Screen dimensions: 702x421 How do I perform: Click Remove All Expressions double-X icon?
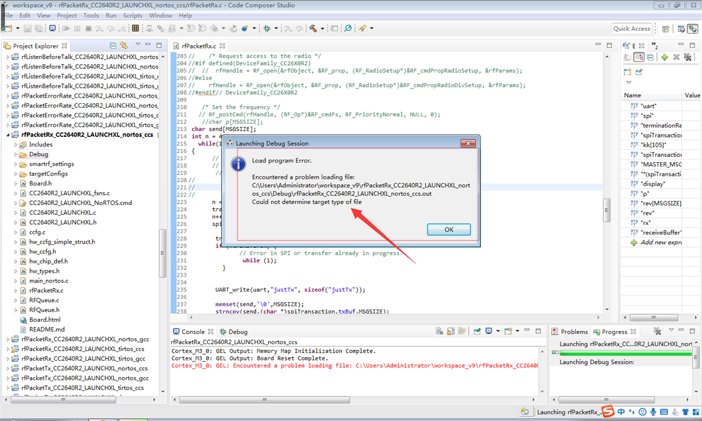(688, 58)
